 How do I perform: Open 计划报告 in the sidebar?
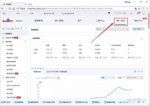click(10, 49)
